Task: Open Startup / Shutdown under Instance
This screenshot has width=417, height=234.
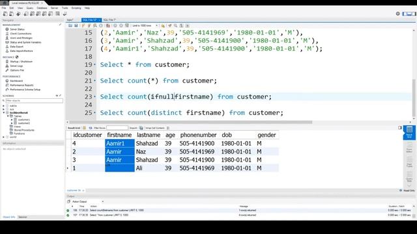Action: pos(21,62)
